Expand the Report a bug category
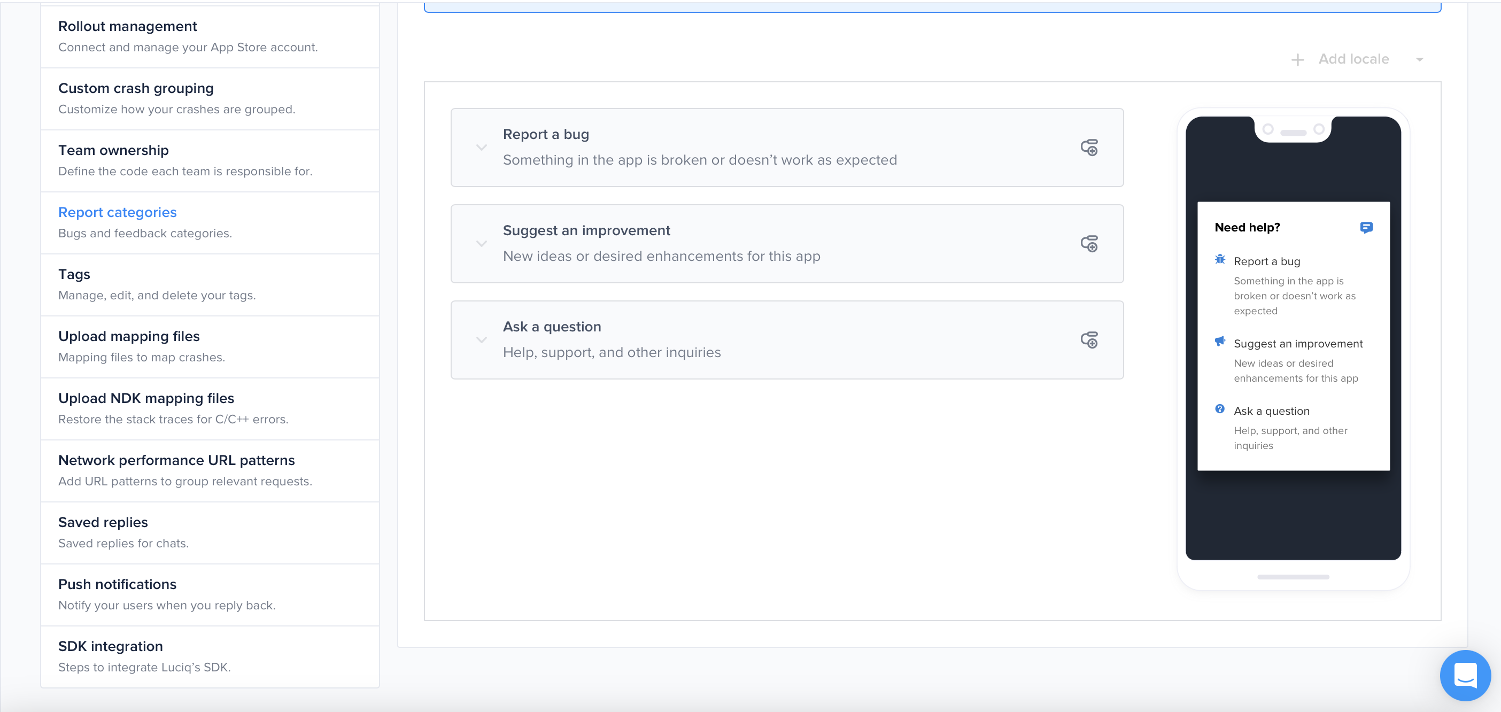Image resolution: width=1501 pixels, height=712 pixels. click(x=481, y=148)
